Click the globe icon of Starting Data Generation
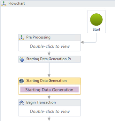This screenshot has width=115, height=121. [x=21, y=81]
